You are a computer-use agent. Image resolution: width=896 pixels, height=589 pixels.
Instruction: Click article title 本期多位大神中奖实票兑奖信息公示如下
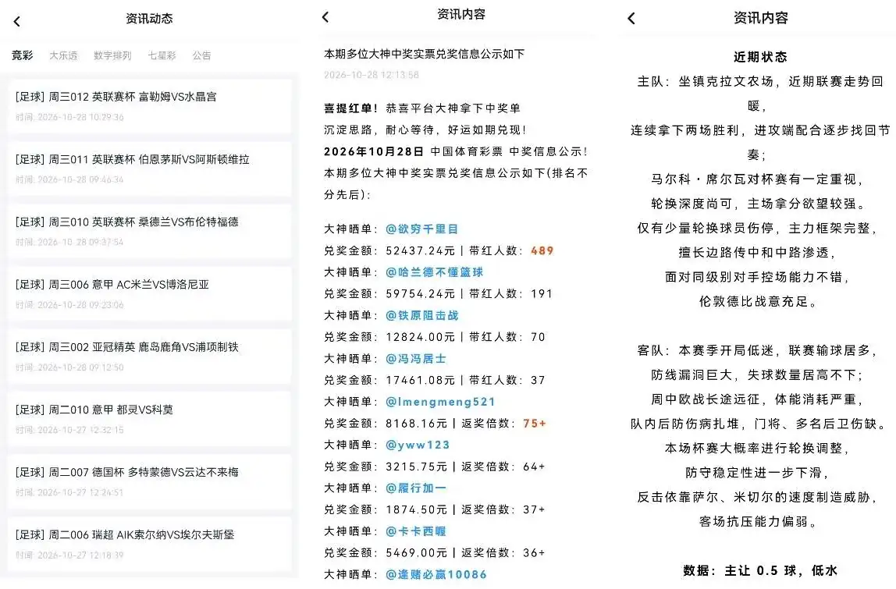(x=424, y=54)
